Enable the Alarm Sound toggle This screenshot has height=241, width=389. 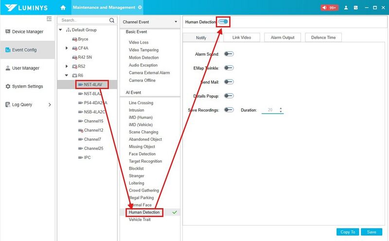point(229,54)
